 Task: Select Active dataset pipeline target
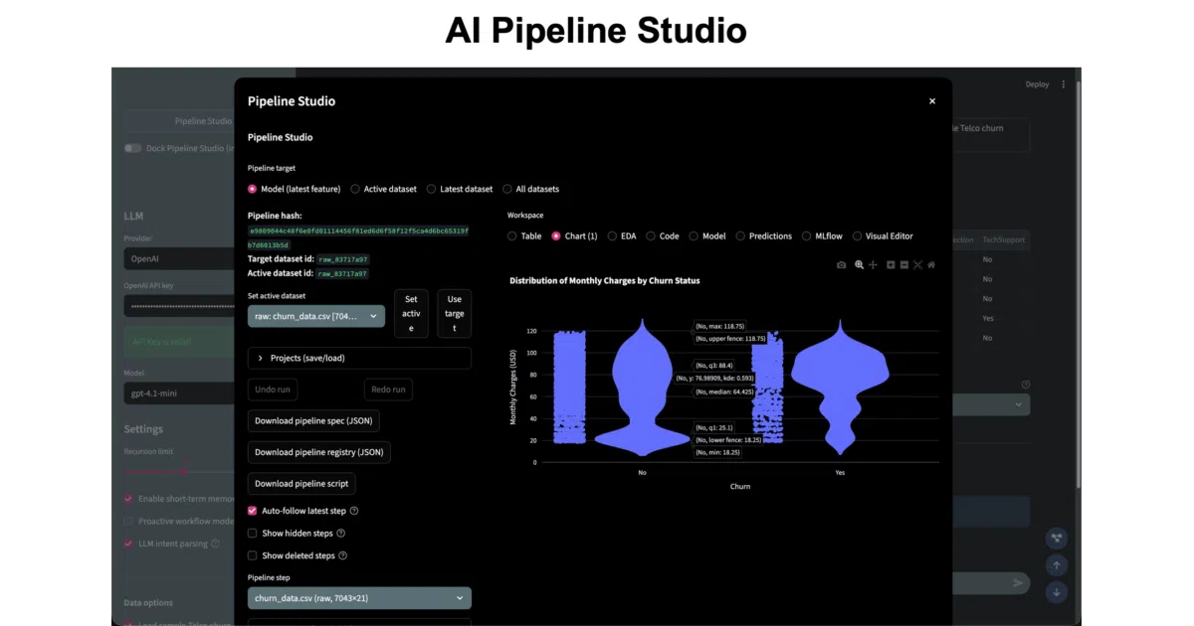click(383, 189)
